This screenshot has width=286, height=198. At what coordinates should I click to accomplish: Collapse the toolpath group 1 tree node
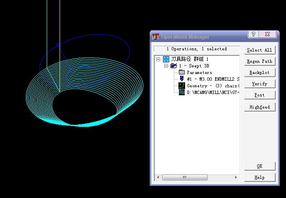coord(158,59)
